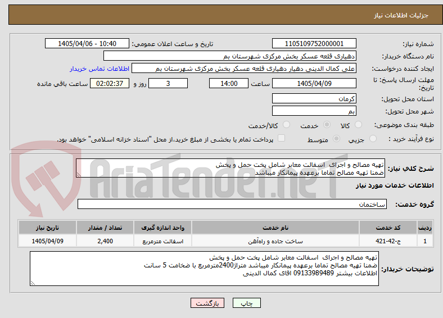The image size is (443, 318).
Task: Click the service code cell ج-42-421
Action: [388, 241]
